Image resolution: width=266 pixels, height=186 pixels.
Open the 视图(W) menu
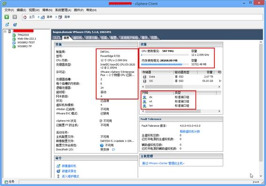click(34, 10)
